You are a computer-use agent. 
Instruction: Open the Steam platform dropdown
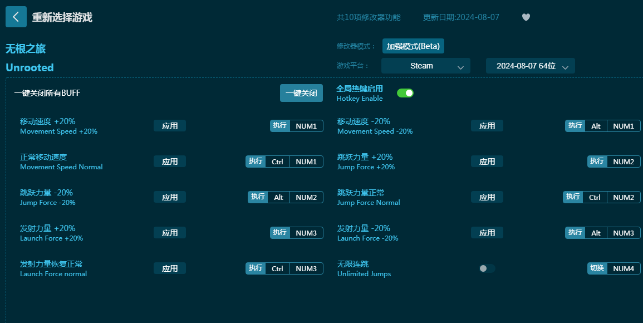coord(425,66)
